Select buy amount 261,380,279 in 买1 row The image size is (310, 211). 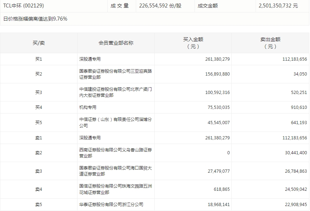click(x=218, y=59)
